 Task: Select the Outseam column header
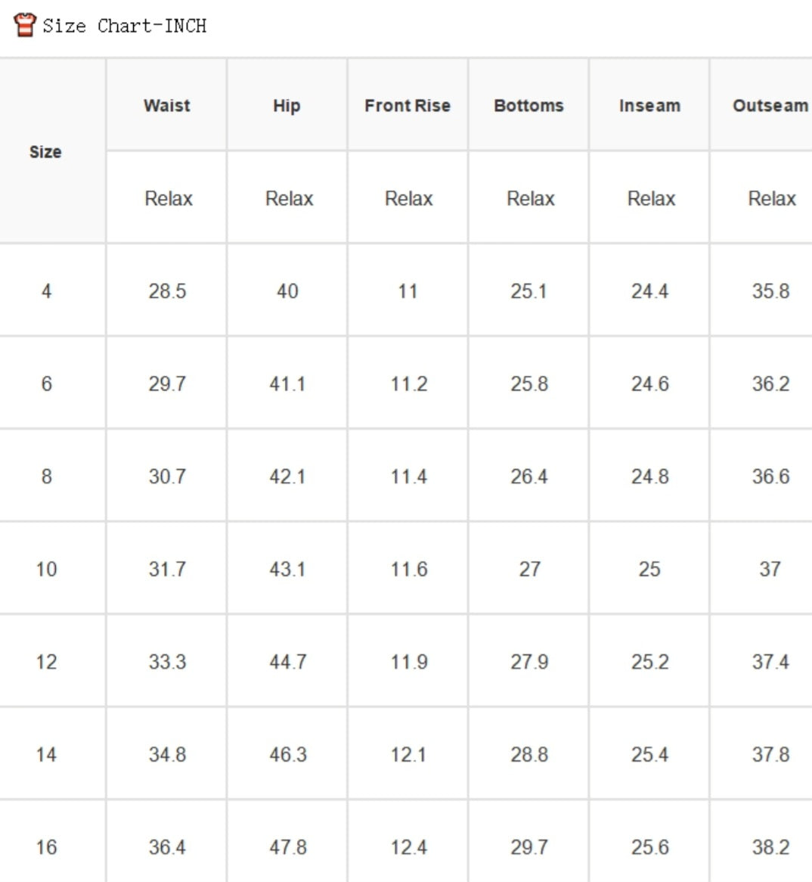click(x=770, y=106)
